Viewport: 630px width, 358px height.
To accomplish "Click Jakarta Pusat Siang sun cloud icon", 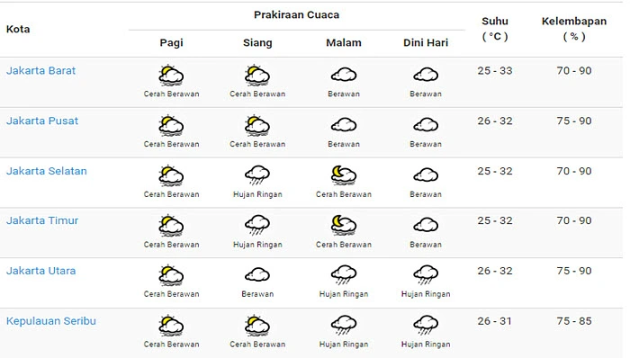I will pos(257,125).
